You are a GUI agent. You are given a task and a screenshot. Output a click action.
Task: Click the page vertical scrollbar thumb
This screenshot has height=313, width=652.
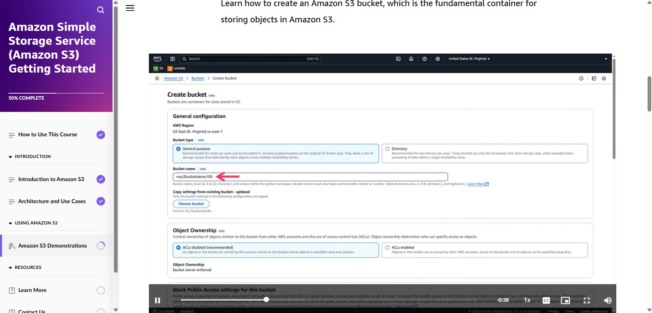tap(649, 94)
